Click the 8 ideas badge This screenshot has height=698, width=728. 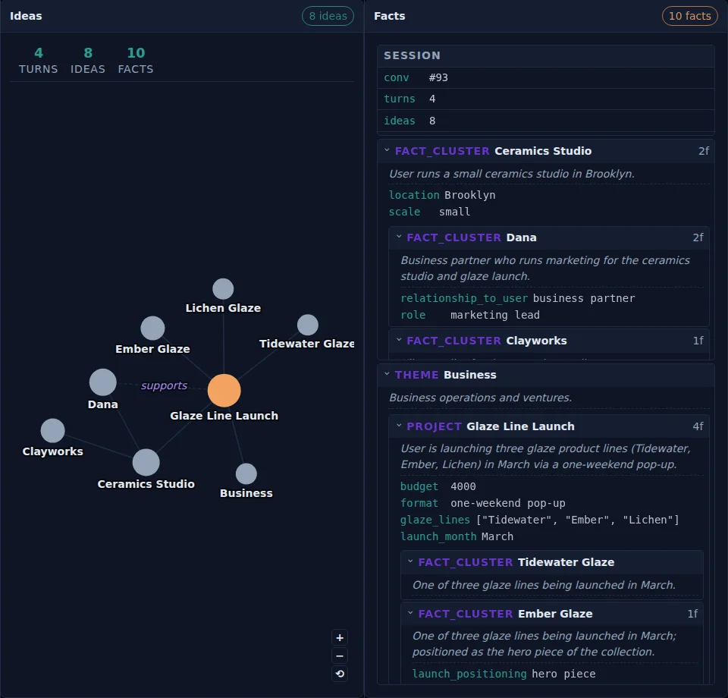328,16
